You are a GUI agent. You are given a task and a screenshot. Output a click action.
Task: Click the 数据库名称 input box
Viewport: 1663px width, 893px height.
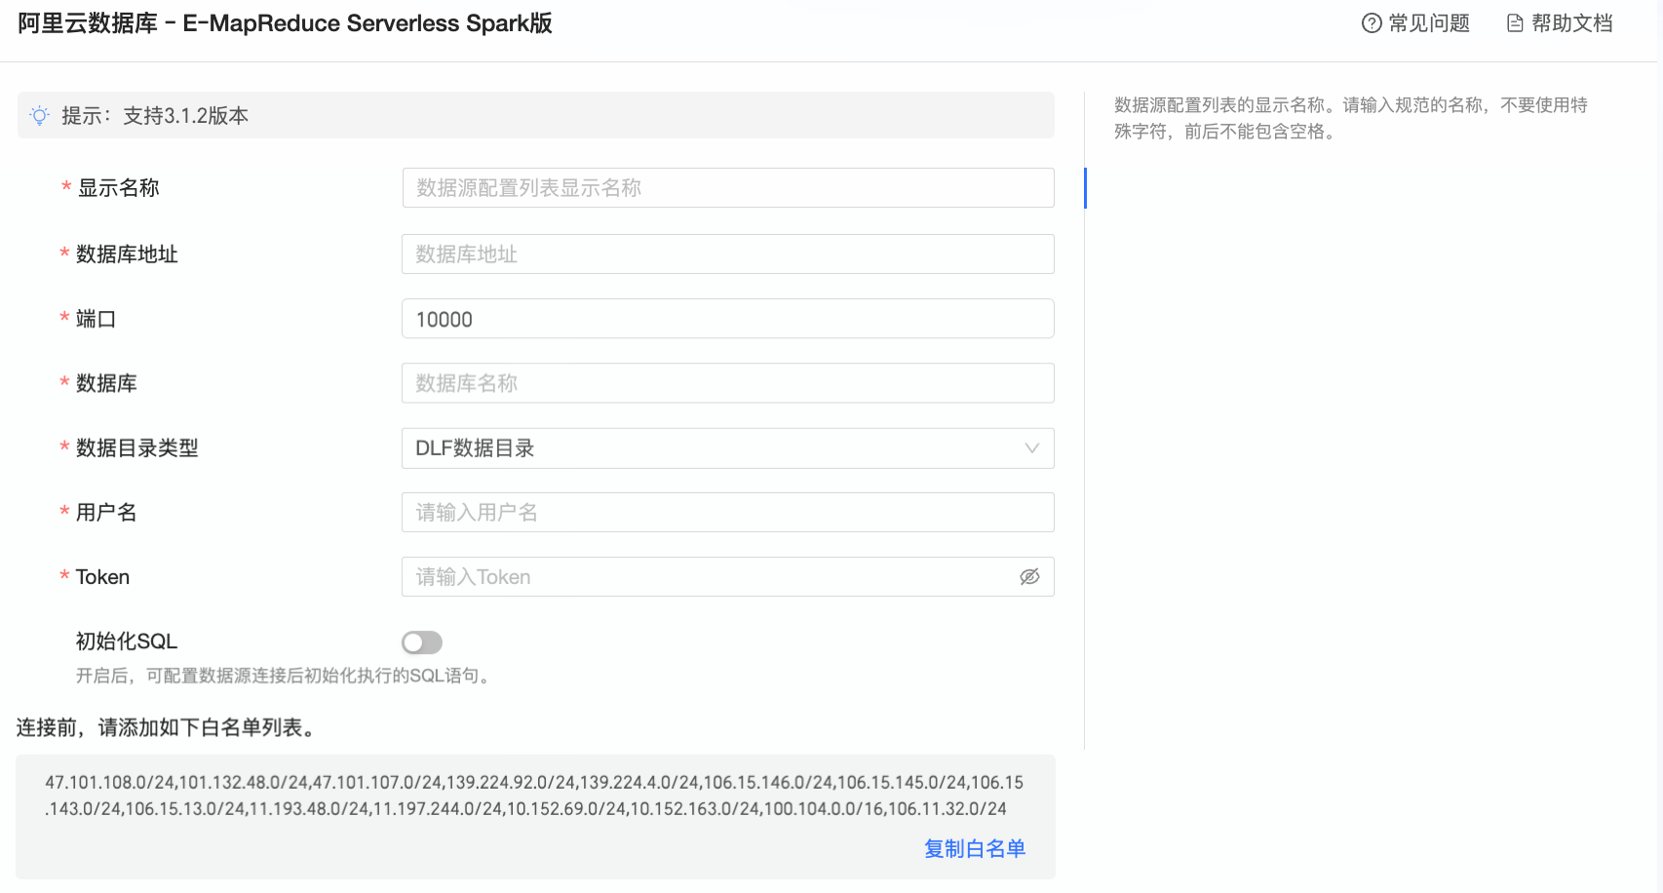(728, 383)
